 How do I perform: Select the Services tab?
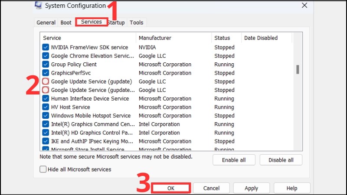pos(92,22)
